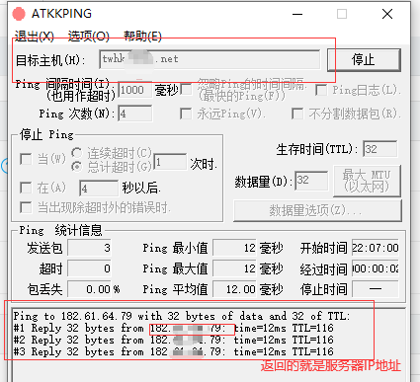Enable the Ping日志(L) checkbox
The height and width of the screenshot is (382, 420).
click(321, 90)
